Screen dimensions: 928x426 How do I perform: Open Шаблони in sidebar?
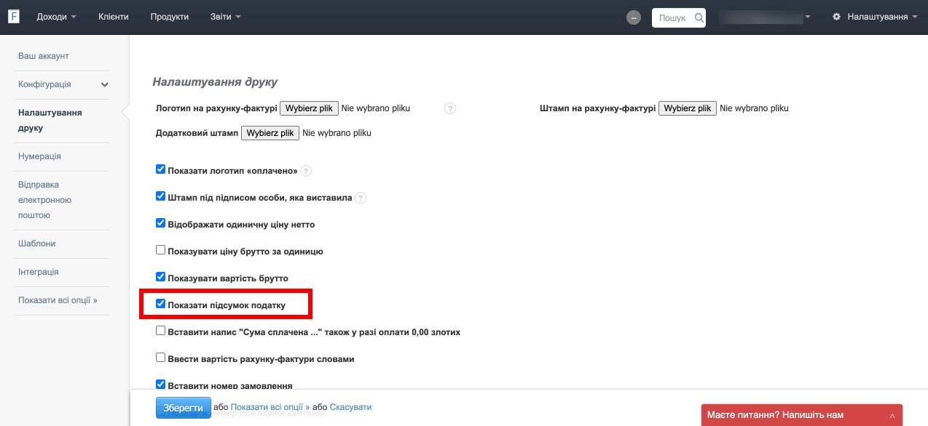click(37, 244)
